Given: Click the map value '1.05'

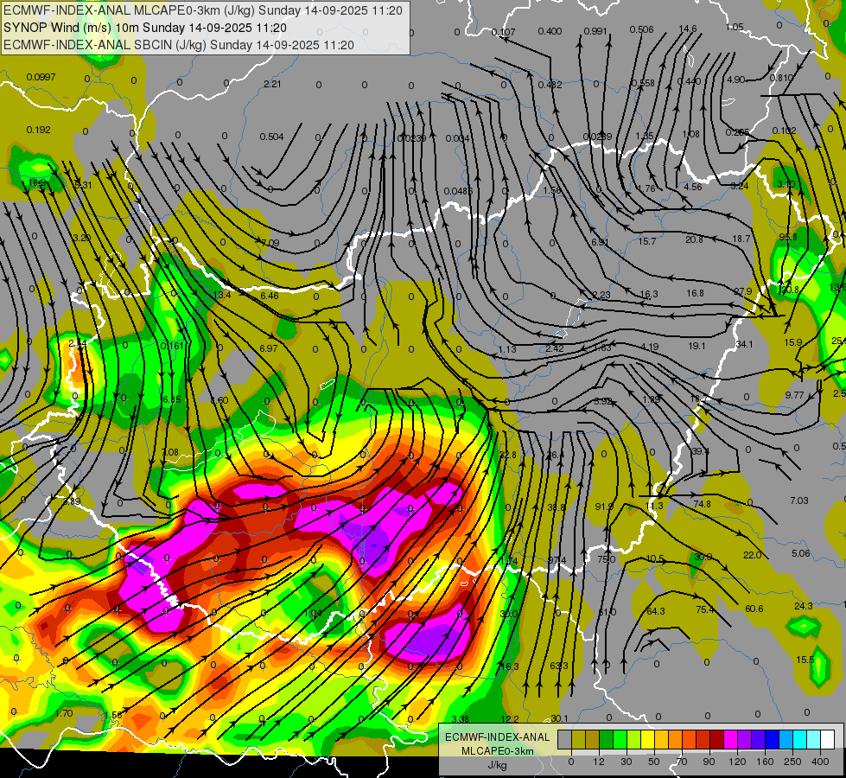Looking at the screenshot, I should pyautogui.click(x=735, y=27).
